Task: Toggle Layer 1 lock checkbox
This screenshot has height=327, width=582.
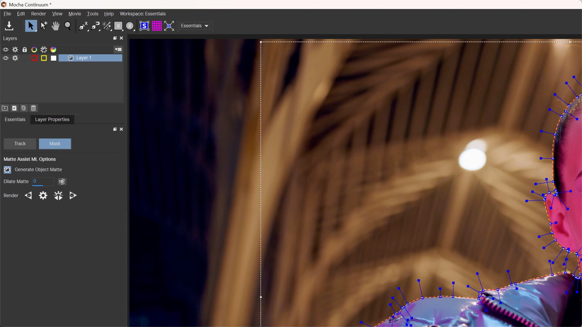Action: pos(25,58)
